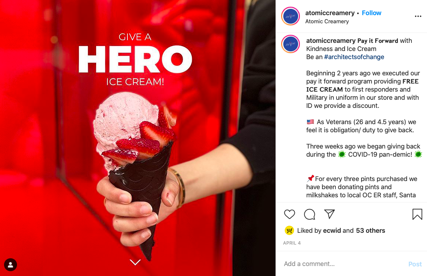This screenshot has width=427, height=276.
Task: Like the post with the heart icon
Action: [x=290, y=214]
